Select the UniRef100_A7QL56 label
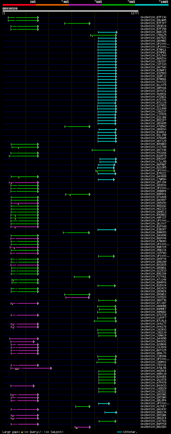This screenshot has width=171, height=434. (x=153, y=368)
